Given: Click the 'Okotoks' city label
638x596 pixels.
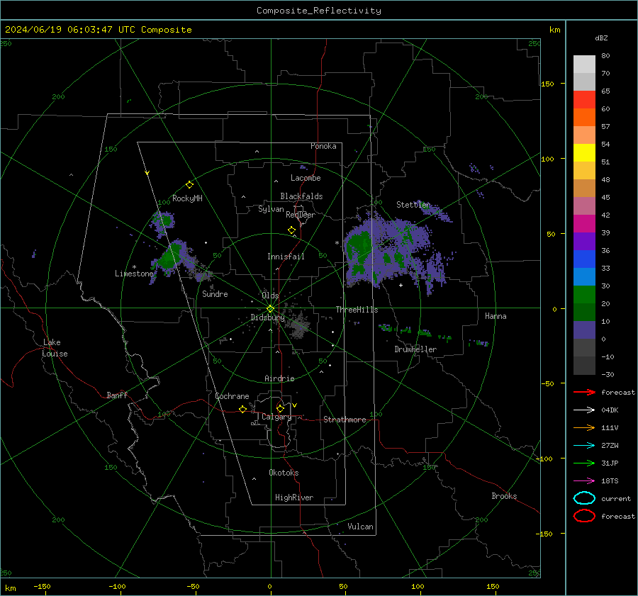Looking at the screenshot, I should coord(284,473).
